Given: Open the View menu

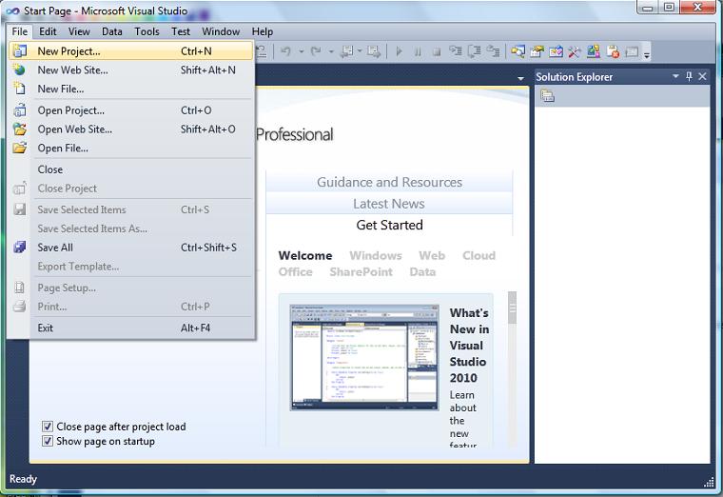Looking at the screenshot, I should 79,31.
